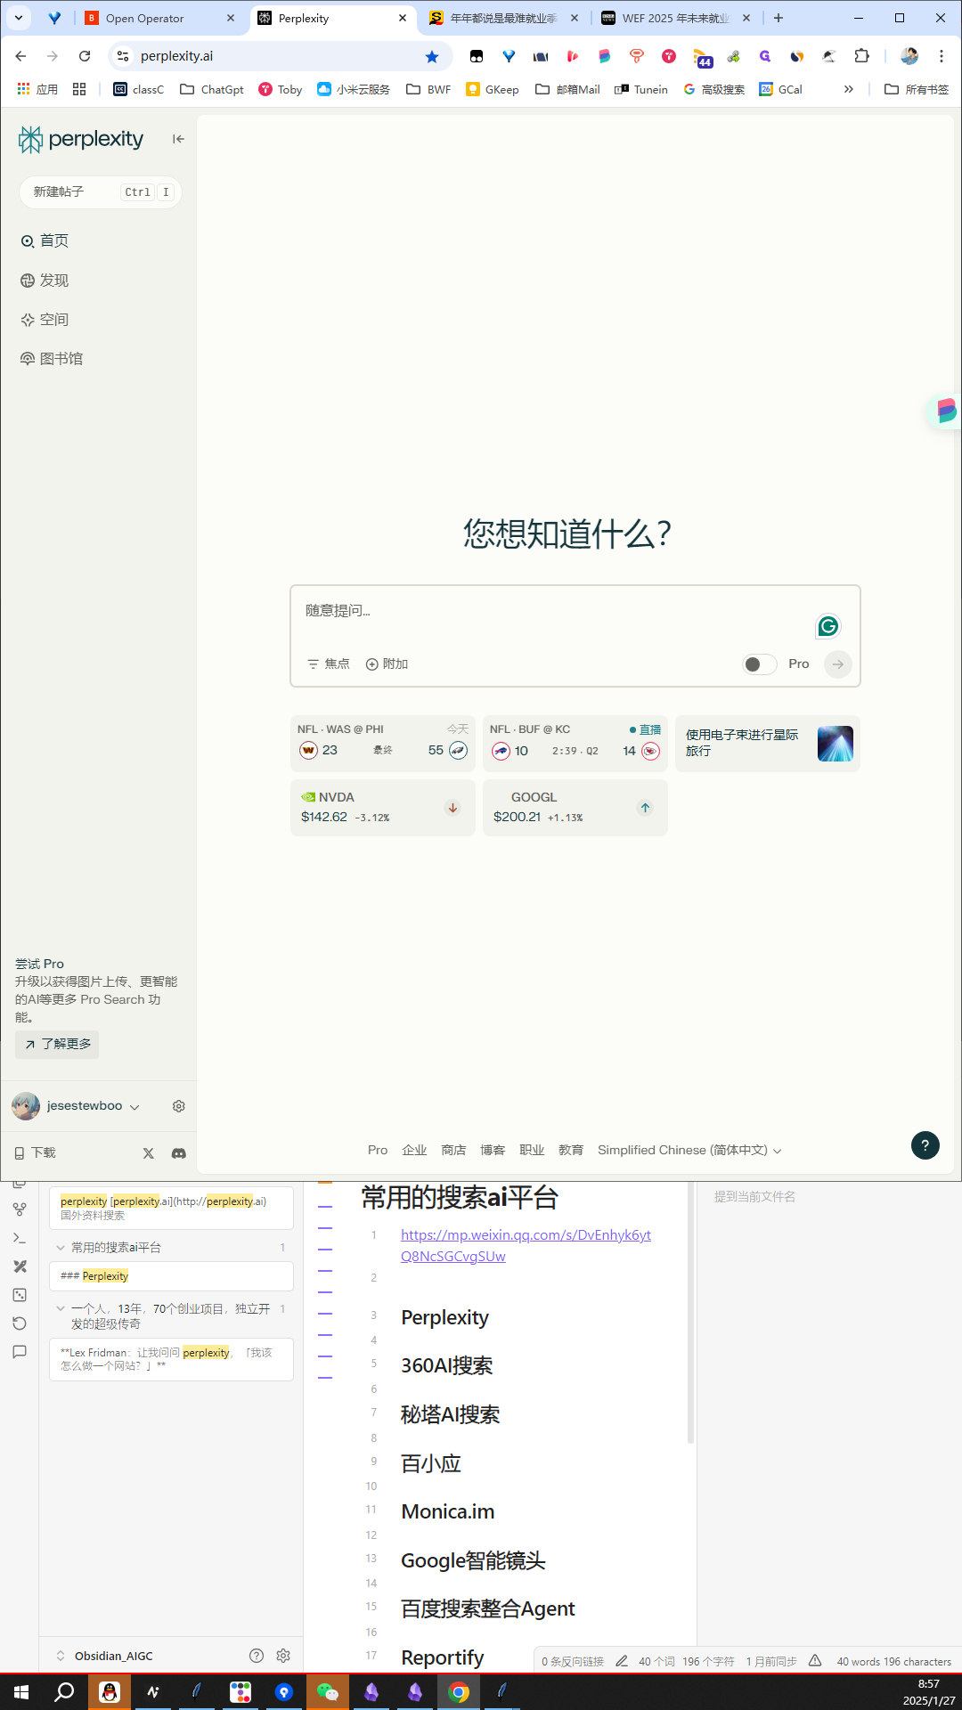Click the 了解更多 button
962x1710 pixels.
pos(57,1044)
